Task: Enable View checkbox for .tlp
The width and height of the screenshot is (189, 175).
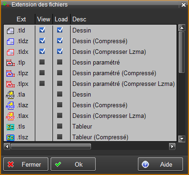Action: [42, 62]
